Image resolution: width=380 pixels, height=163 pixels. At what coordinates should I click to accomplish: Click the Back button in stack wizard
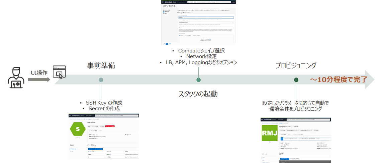pos(164,44)
